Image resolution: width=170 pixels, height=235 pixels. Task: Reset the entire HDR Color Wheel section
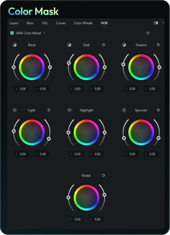click(x=148, y=33)
